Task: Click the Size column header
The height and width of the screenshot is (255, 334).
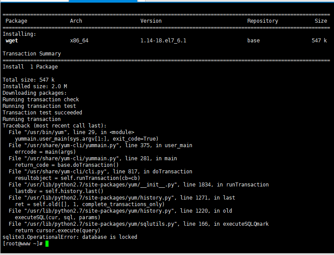Action: pyautogui.click(x=321, y=21)
